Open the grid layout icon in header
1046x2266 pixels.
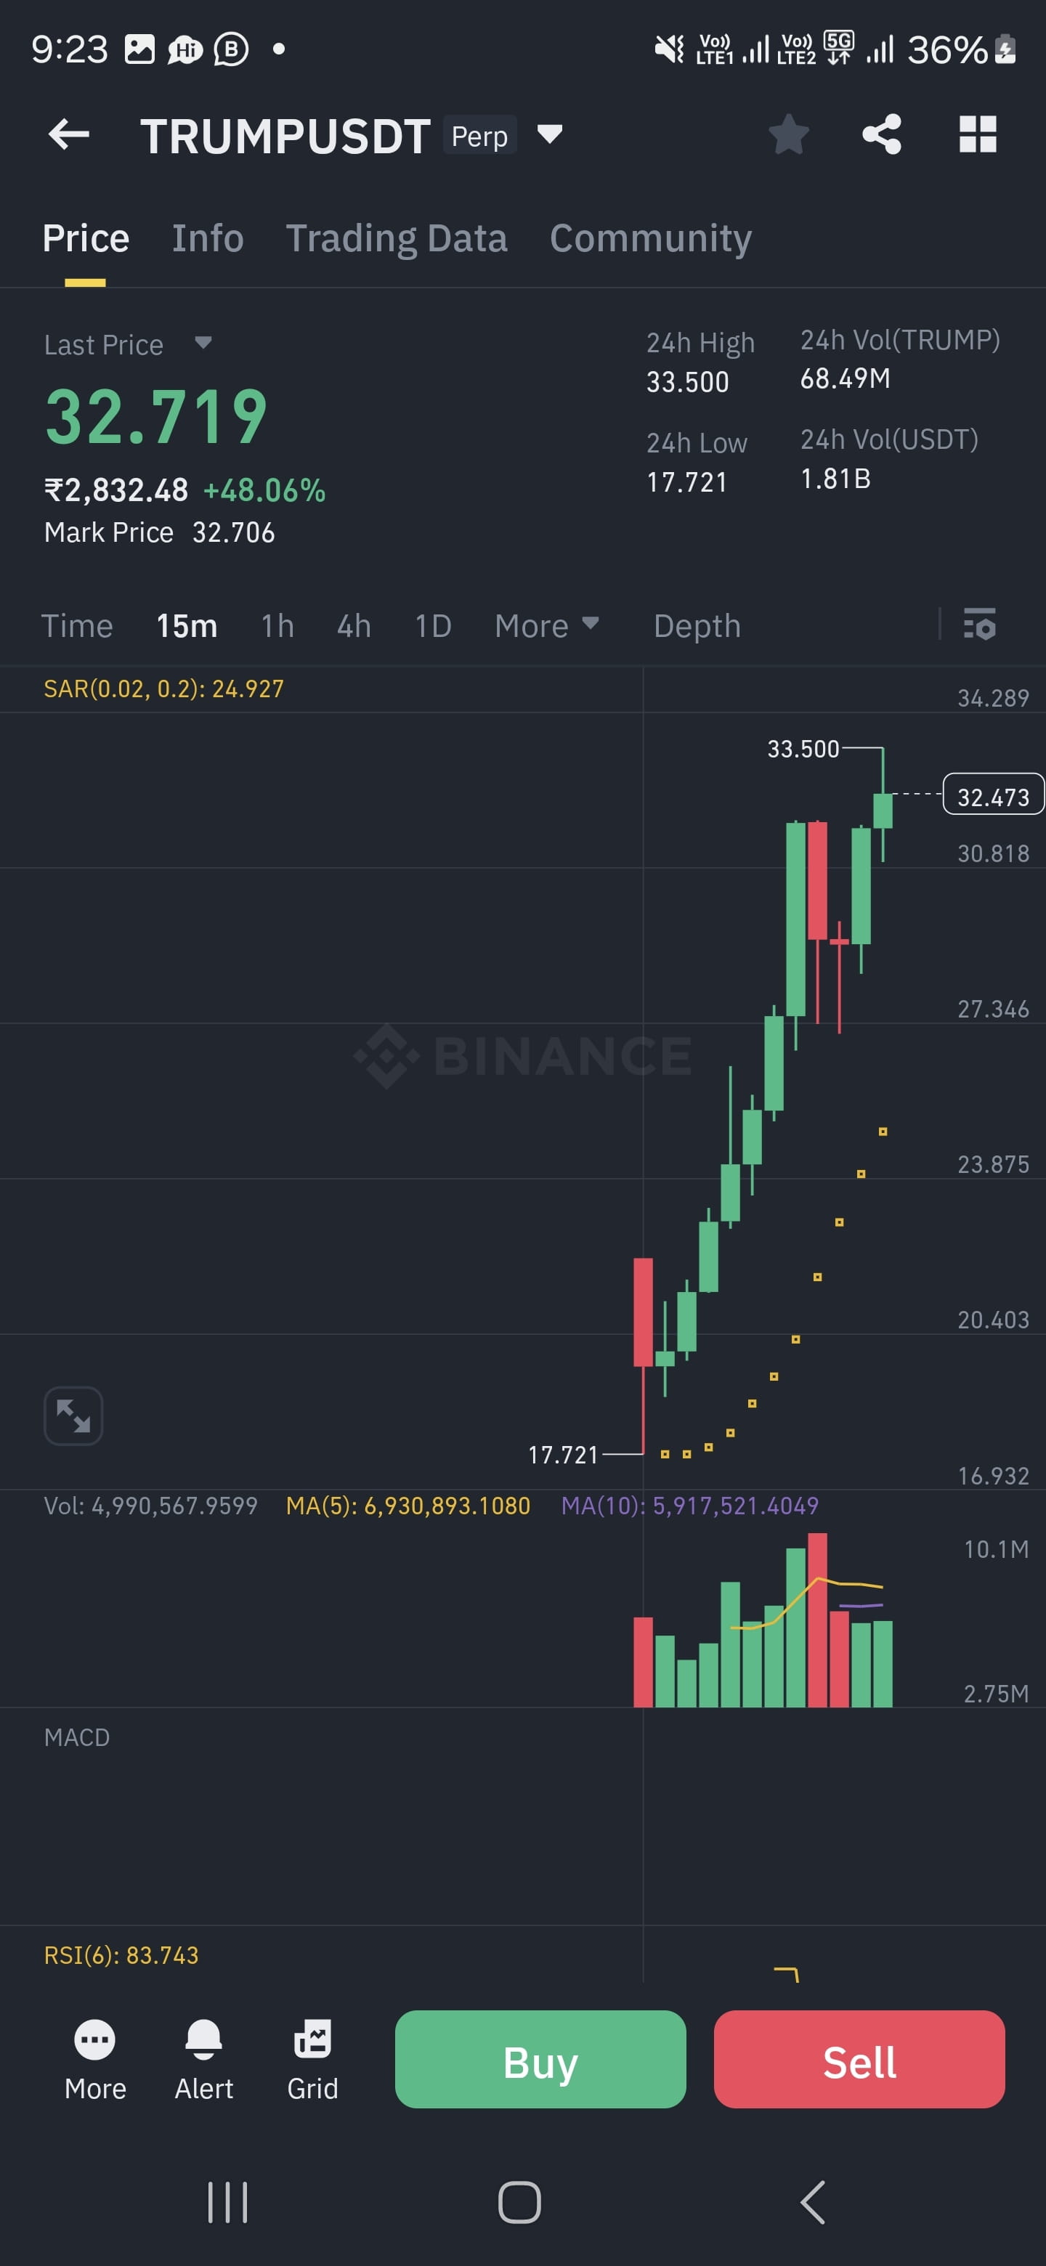pos(978,134)
